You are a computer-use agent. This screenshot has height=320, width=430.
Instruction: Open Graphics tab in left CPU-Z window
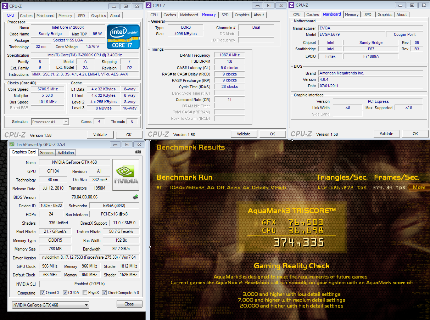(98, 16)
